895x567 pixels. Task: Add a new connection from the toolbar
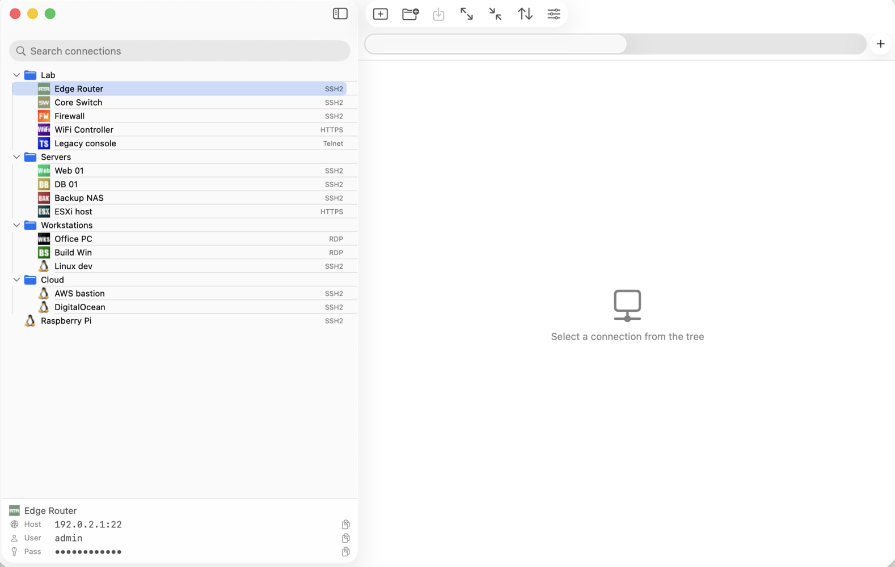[x=381, y=14]
